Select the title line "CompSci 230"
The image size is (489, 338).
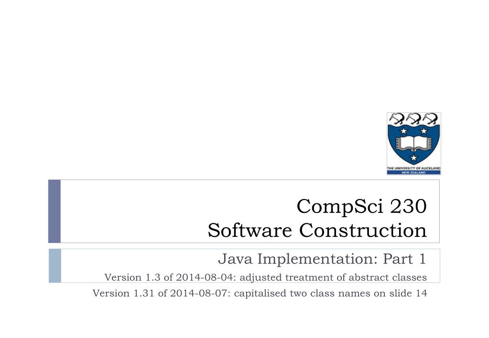[x=361, y=206]
